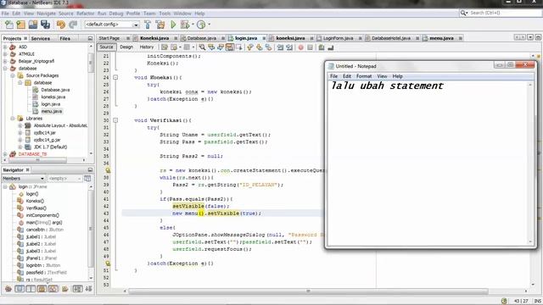Collapse the Verifikasi() code fold at line 30
This screenshot has width=543, height=305.
[115, 120]
